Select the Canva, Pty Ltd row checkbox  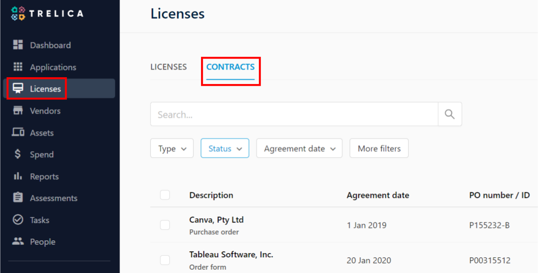165,225
